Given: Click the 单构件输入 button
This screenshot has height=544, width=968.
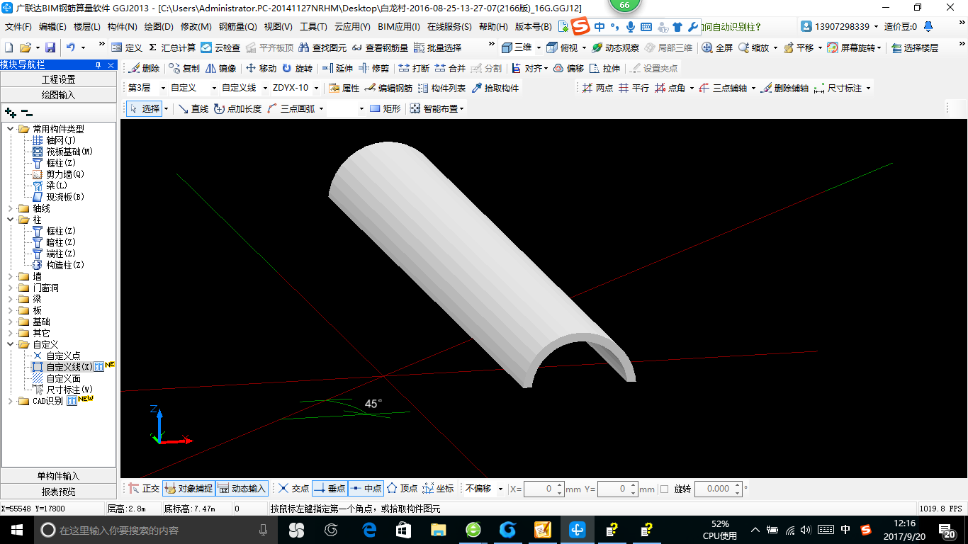Looking at the screenshot, I should [59, 476].
